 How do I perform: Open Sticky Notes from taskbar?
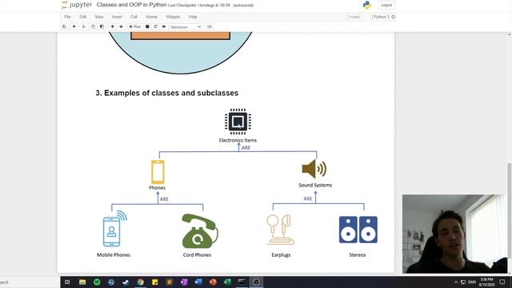point(154,282)
